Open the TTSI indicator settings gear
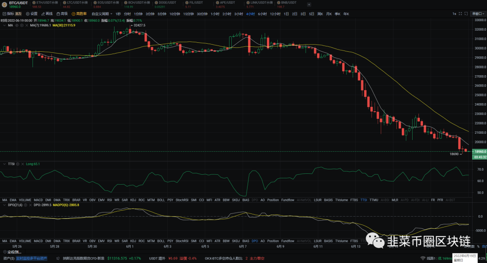The height and width of the screenshot is (263, 487). 18,164
